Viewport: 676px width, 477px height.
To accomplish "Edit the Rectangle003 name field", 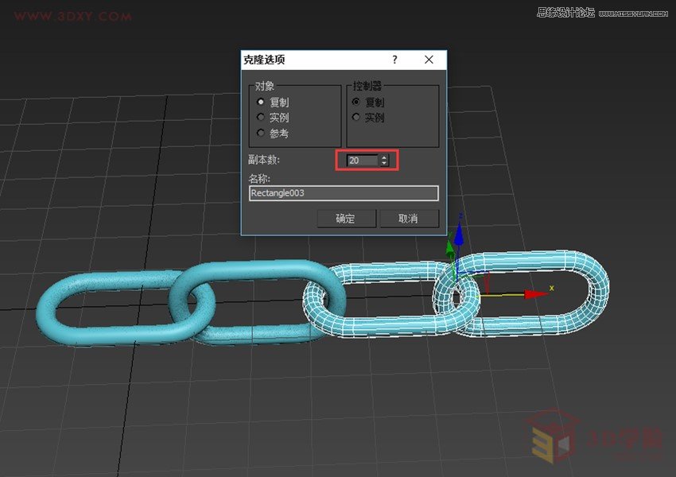I will pos(342,192).
